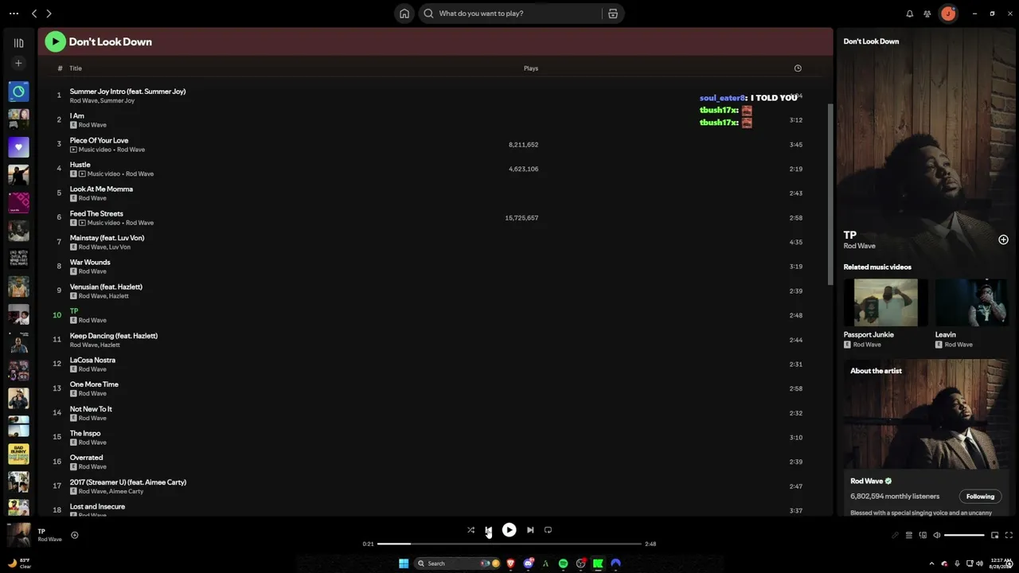Go forward with the right arrow

click(x=49, y=14)
